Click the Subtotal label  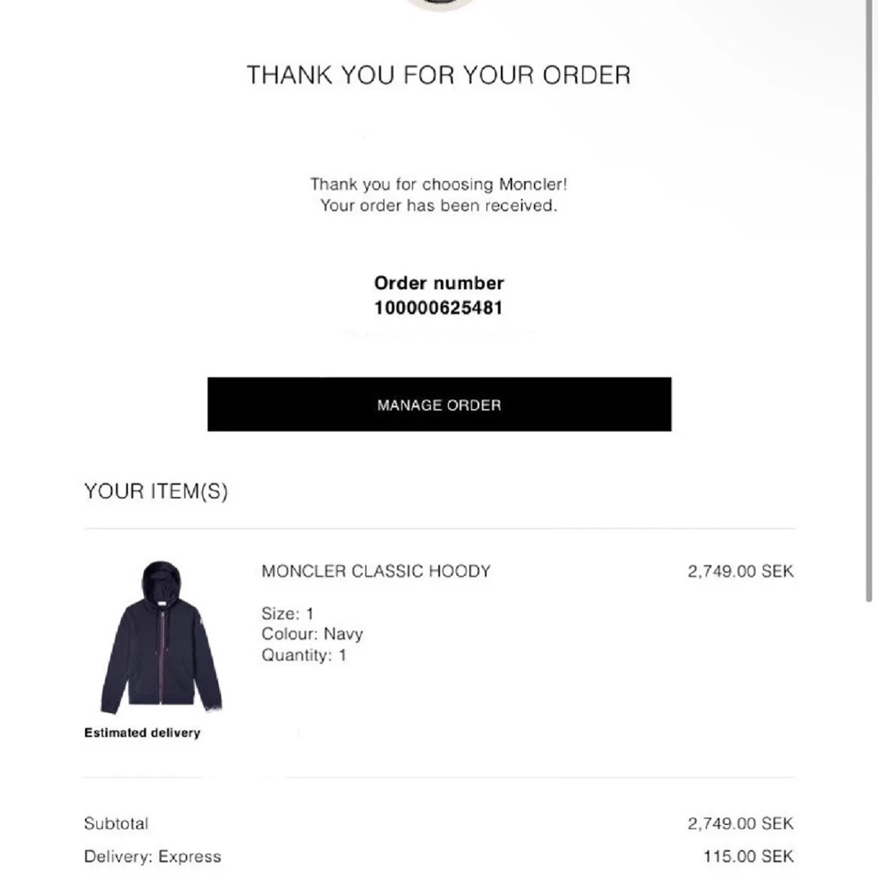(116, 823)
